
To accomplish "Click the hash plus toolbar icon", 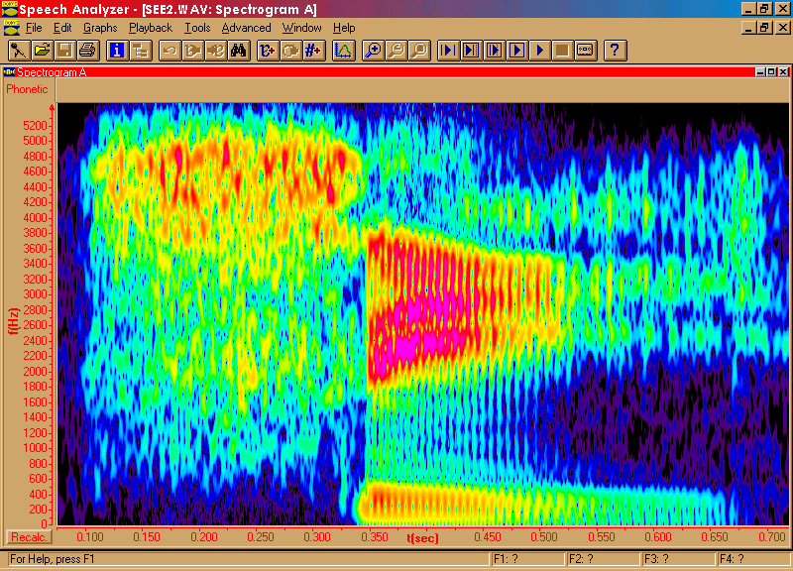I will tap(313, 51).
